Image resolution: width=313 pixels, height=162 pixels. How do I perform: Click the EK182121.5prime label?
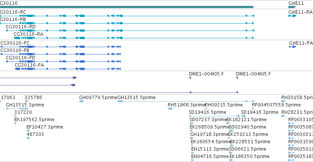[x=246, y=120]
